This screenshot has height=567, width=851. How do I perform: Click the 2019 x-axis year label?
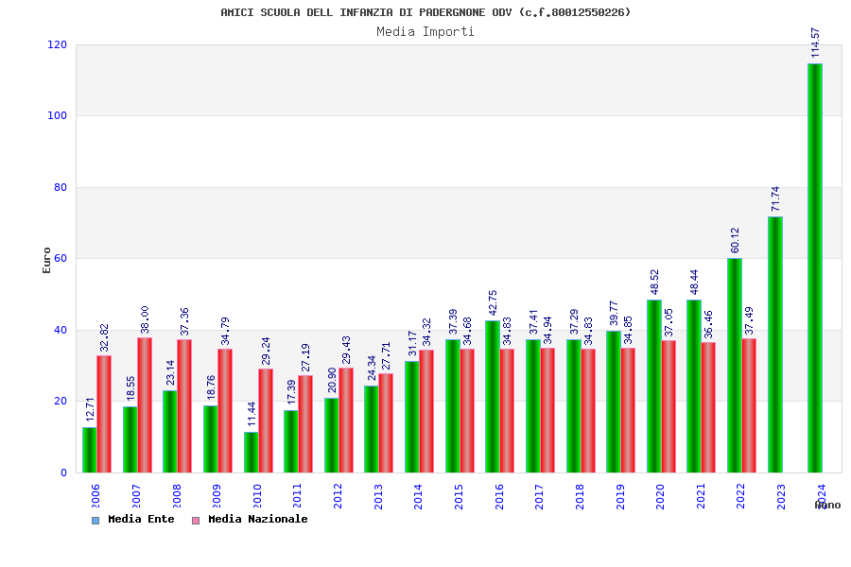pyautogui.click(x=620, y=496)
